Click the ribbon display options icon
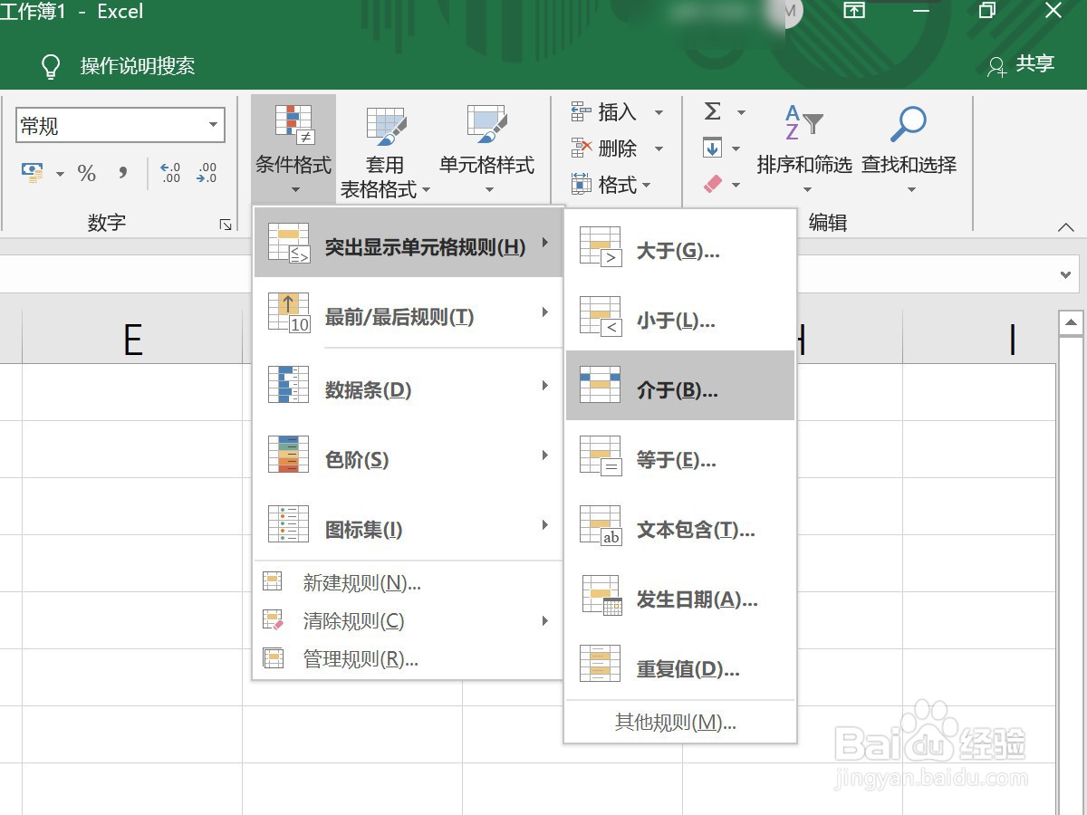The height and width of the screenshot is (815, 1087). point(853,12)
